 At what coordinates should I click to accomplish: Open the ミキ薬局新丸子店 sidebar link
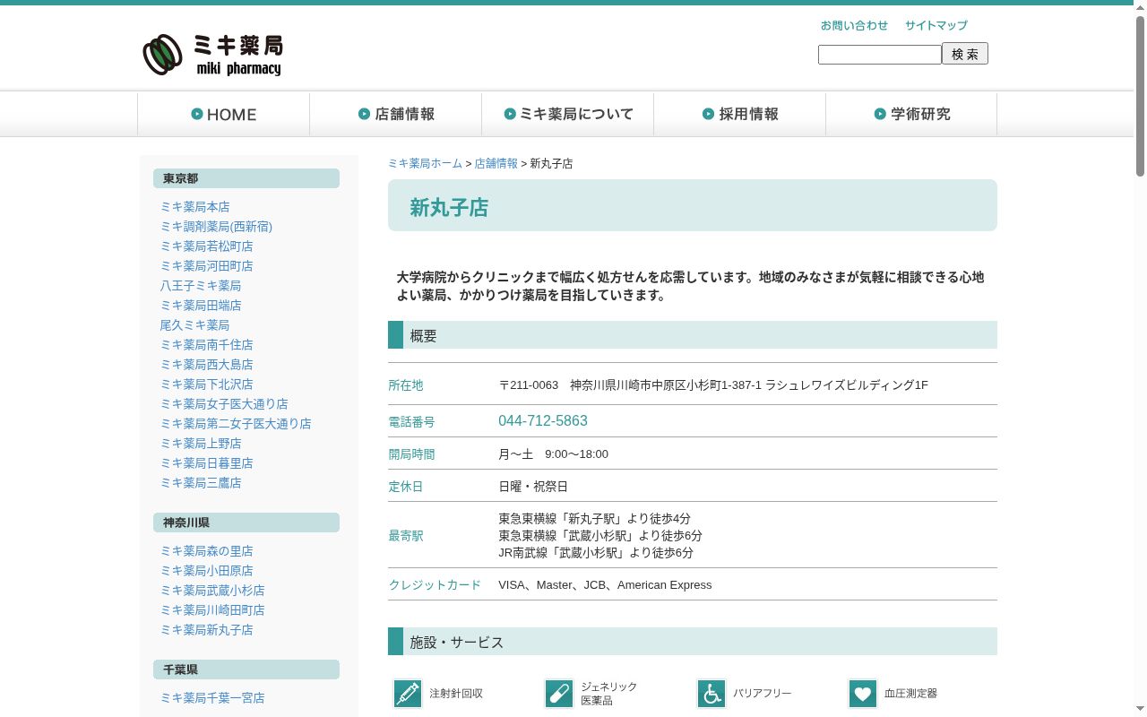click(x=206, y=630)
